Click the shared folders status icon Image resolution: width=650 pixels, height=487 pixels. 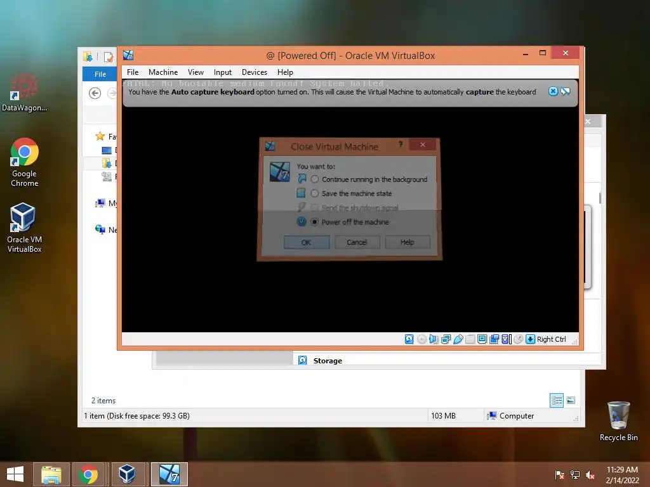[470, 339]
